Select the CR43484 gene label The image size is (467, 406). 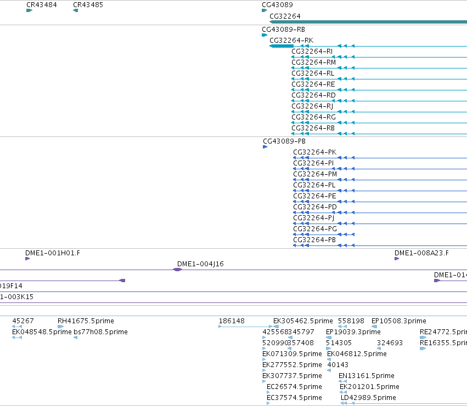[41, 5]
